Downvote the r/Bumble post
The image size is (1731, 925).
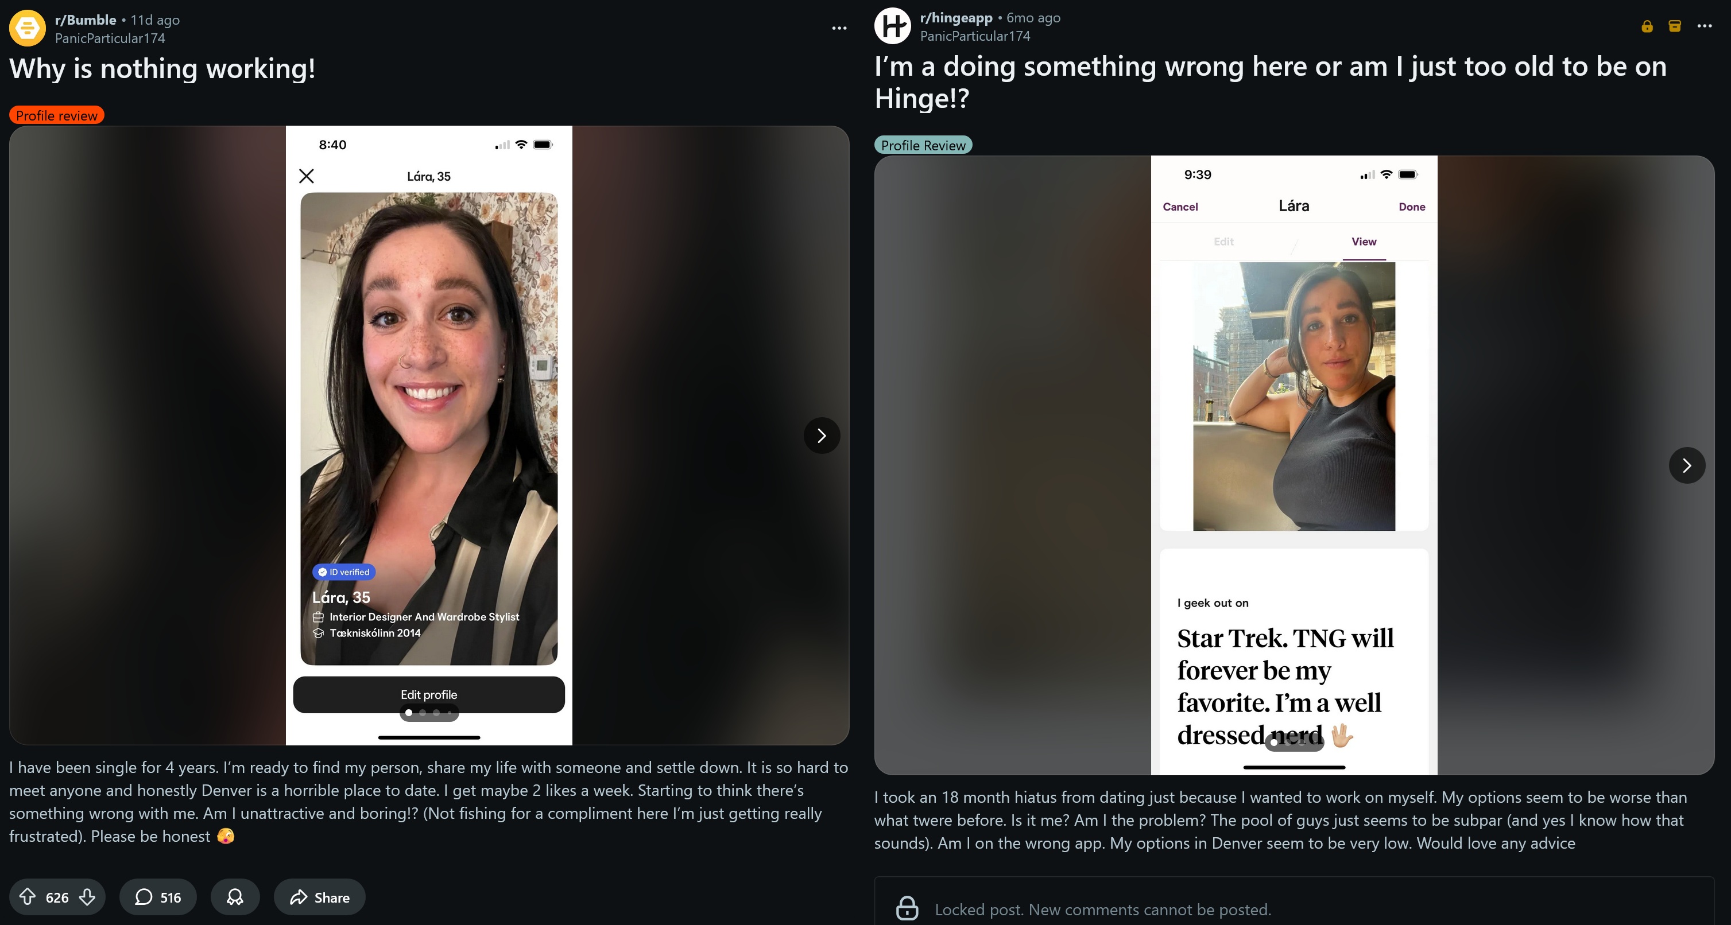click(x=87, y=897)
